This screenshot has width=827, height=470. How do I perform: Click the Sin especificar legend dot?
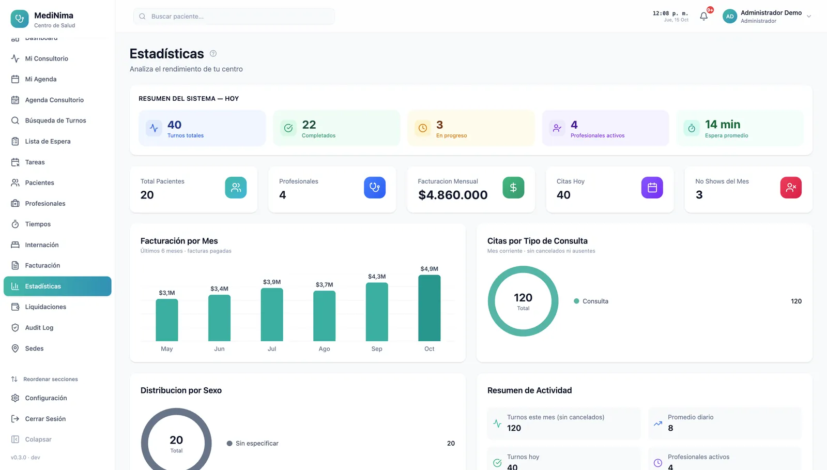tap(229, 444)
